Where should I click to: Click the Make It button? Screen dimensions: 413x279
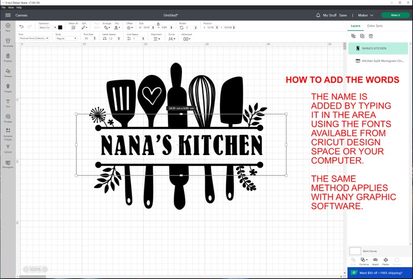(395, 15)
